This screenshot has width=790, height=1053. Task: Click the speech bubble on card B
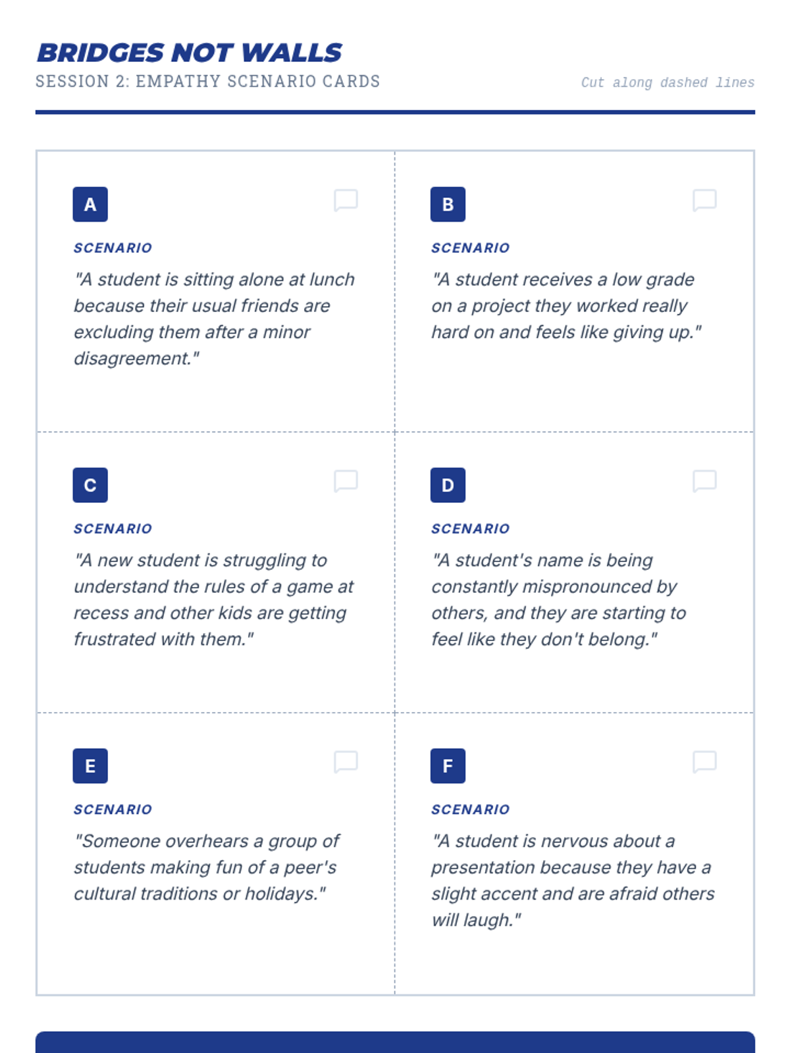click(x=704, y=200)
